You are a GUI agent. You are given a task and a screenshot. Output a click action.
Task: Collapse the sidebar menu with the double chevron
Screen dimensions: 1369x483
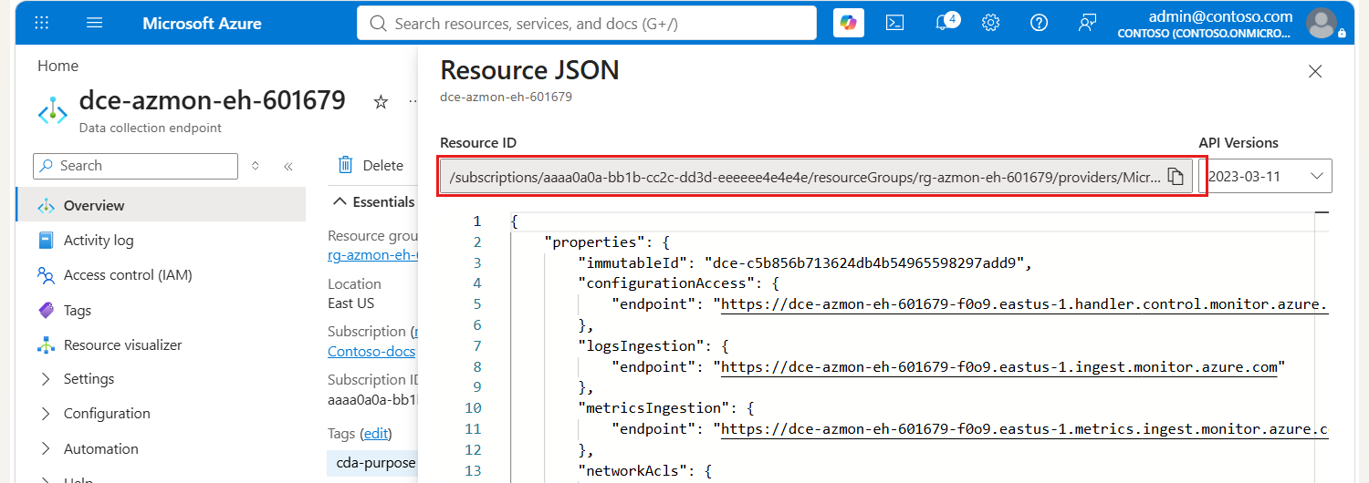pos(288,166)
